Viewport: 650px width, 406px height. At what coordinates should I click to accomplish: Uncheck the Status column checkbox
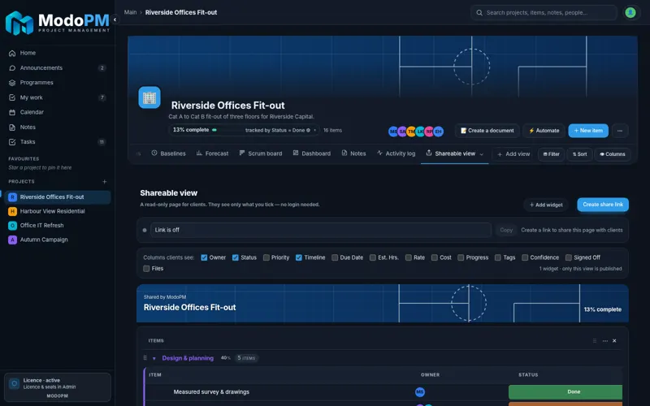[235, 257]
